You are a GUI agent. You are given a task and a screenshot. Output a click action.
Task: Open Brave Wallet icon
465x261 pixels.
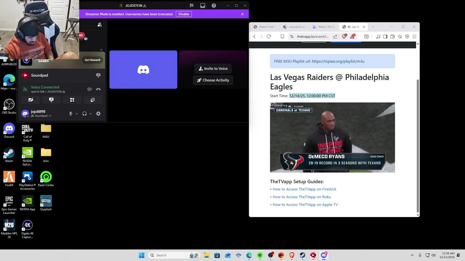(392, 37)
